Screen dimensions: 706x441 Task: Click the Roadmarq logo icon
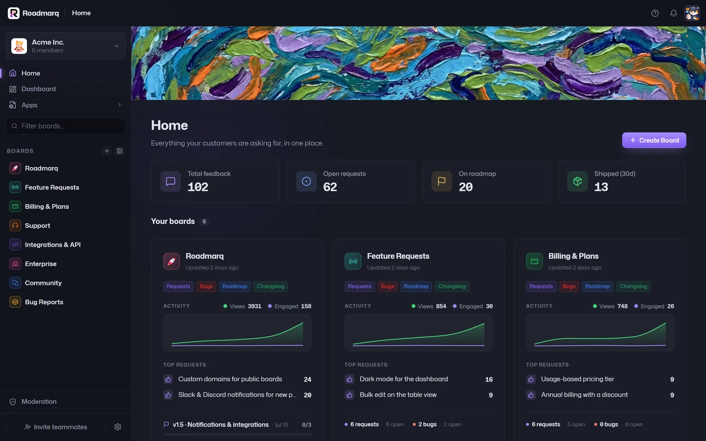(x=14, y=13)
